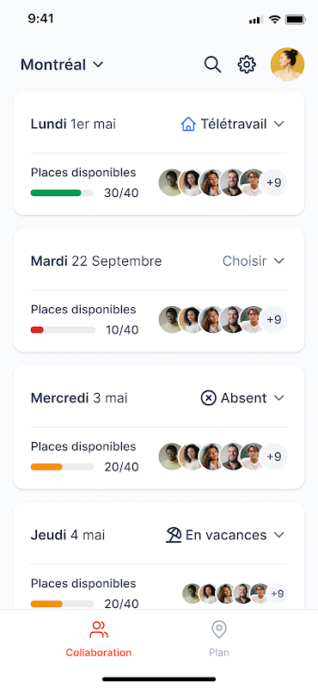Screen dimensions: 318x688
Task: Click the En vacances umbrella icon
Action: click(x=174, y=535)
